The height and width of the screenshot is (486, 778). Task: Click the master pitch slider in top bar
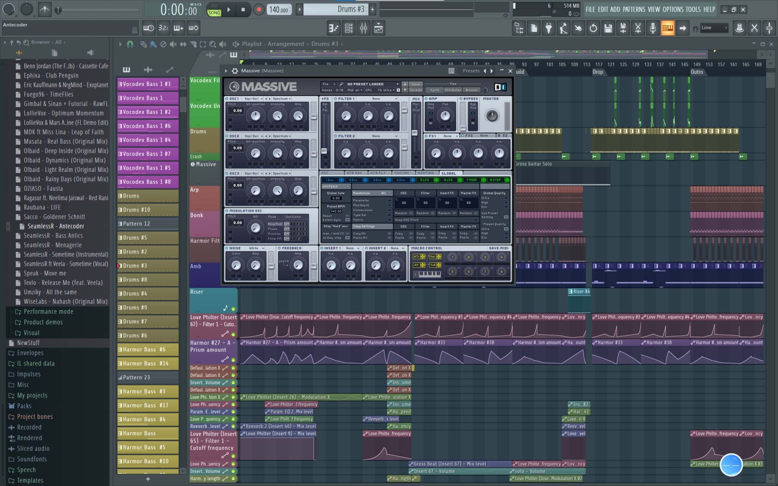pyautogui.click(x=97, y=9)
